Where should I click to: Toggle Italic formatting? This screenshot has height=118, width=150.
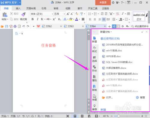[x=37, y=19]
